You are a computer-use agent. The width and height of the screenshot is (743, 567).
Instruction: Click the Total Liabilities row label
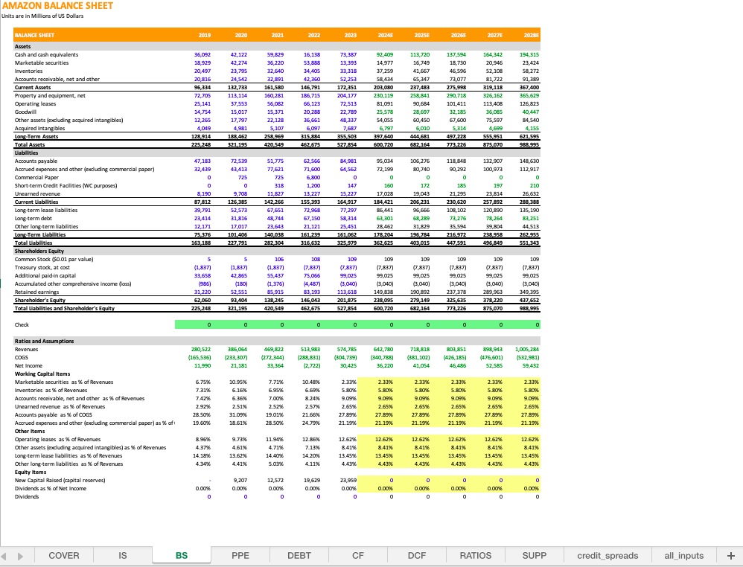pyautogui.click(x=34, y=243)
